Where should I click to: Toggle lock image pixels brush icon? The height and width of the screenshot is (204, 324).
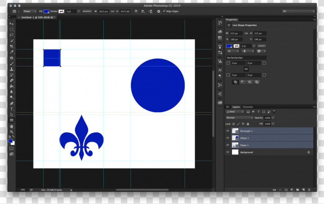pyautogui.click(x=238, y=124)
